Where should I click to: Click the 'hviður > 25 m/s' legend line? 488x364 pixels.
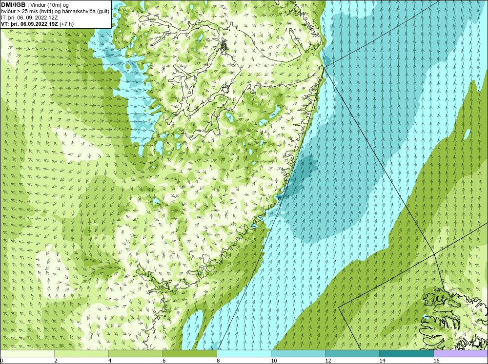point(55,12)
